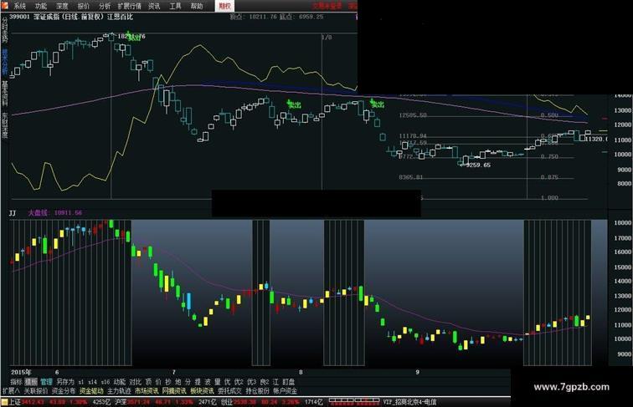The width and height of the screenshot is (633, 407).
Task: Click the Fibonacci 0.750 level label
Action: coord(549,156)
